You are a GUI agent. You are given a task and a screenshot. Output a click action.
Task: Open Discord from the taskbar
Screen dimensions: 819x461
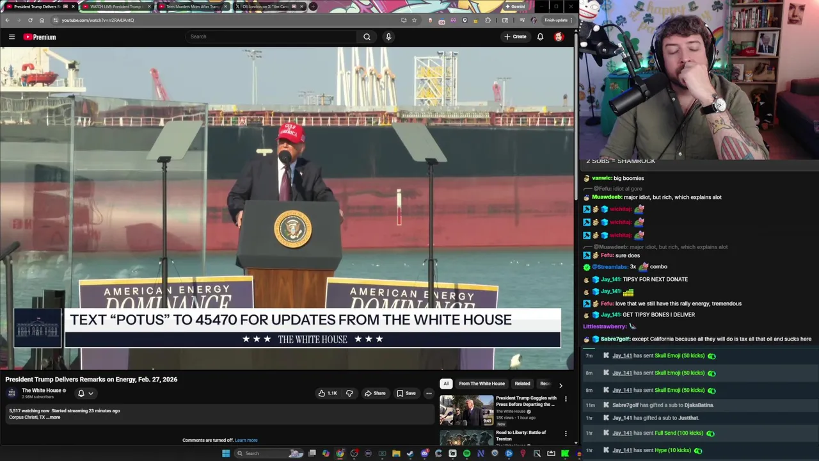pos(424,453)
